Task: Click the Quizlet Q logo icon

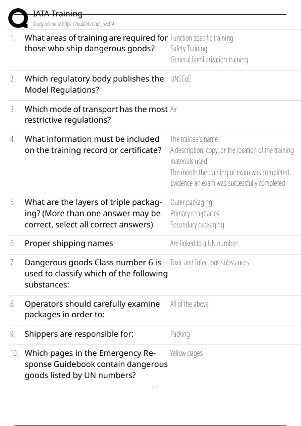Action: [x=18, y=18]
